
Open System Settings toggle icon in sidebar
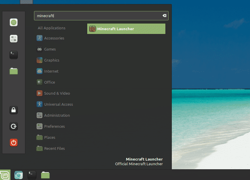[14, 39]
